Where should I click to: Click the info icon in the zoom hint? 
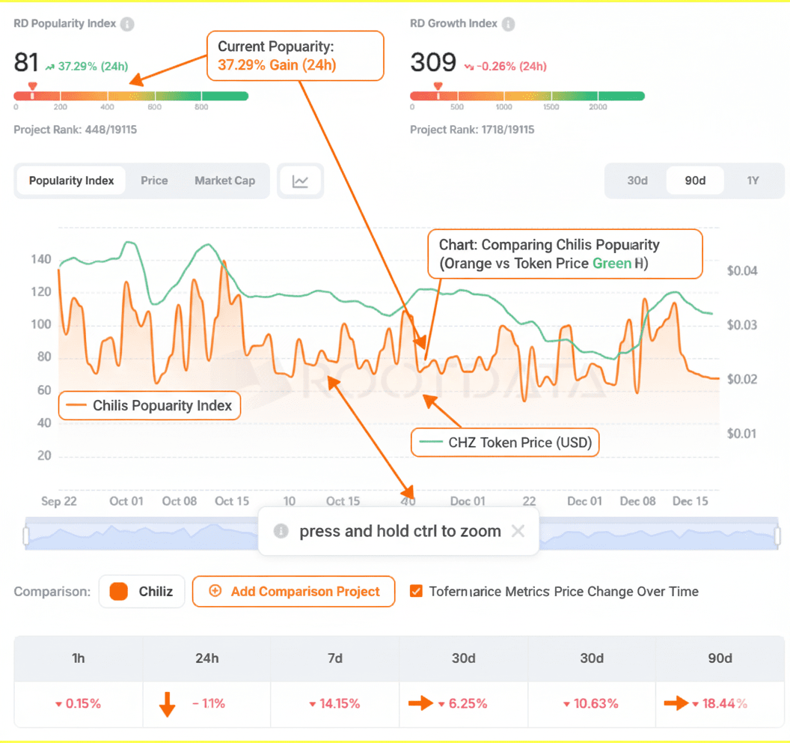pyautogui.click(x=281, y=531)
